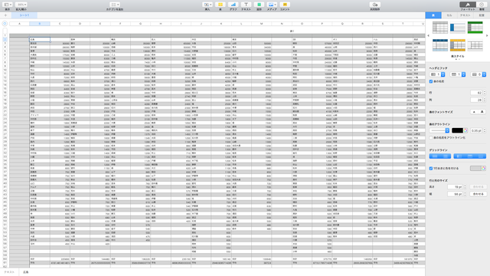Click the alternating row gray color swatch
The width and height of the screenshot is (490, 276).
[x=475, y=169]
